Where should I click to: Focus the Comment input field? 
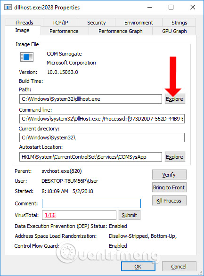(91, 203)
